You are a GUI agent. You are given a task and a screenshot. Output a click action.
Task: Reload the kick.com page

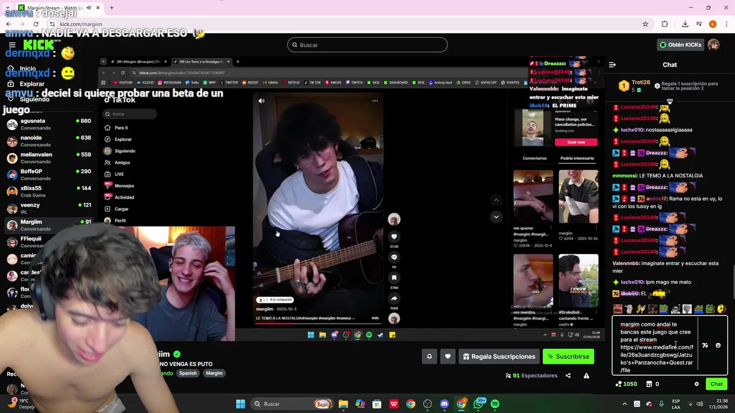tap(36, 24)
